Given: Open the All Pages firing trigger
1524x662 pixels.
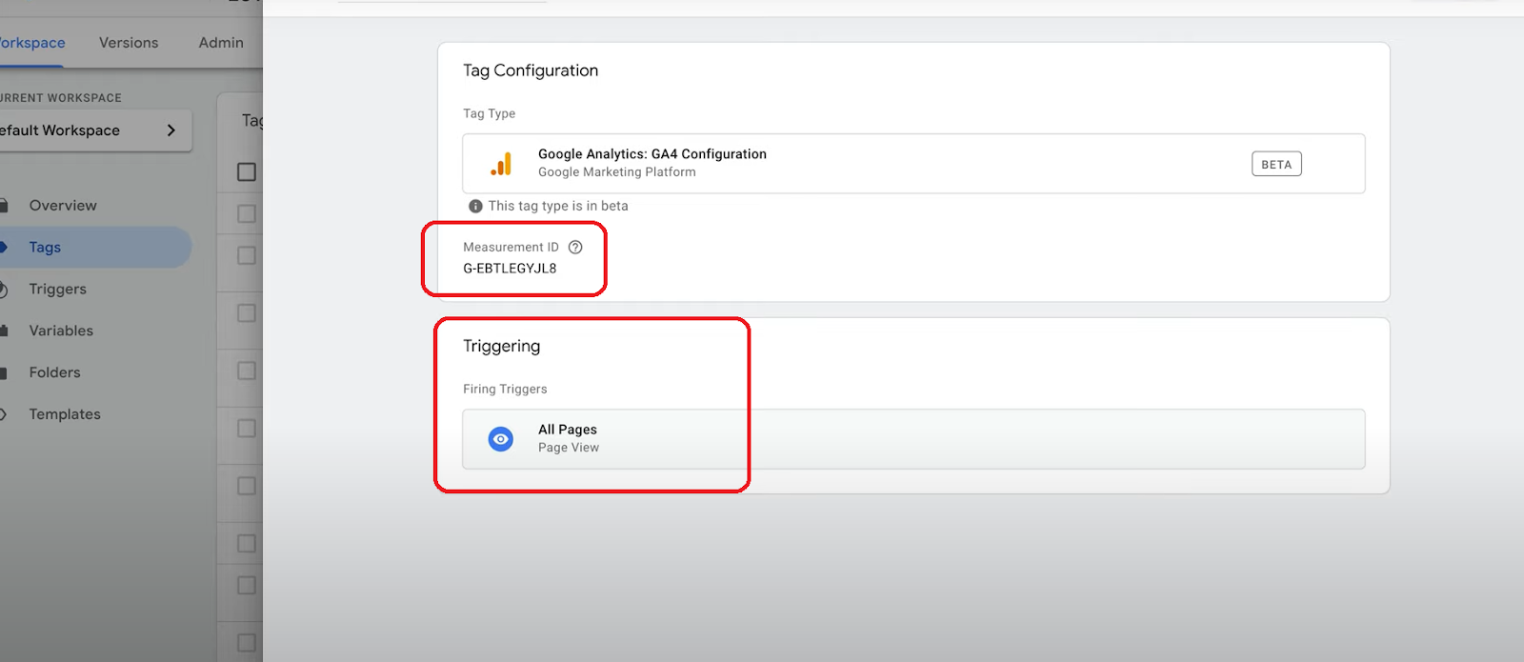Looking at the screenshot, I should point(913,439).
